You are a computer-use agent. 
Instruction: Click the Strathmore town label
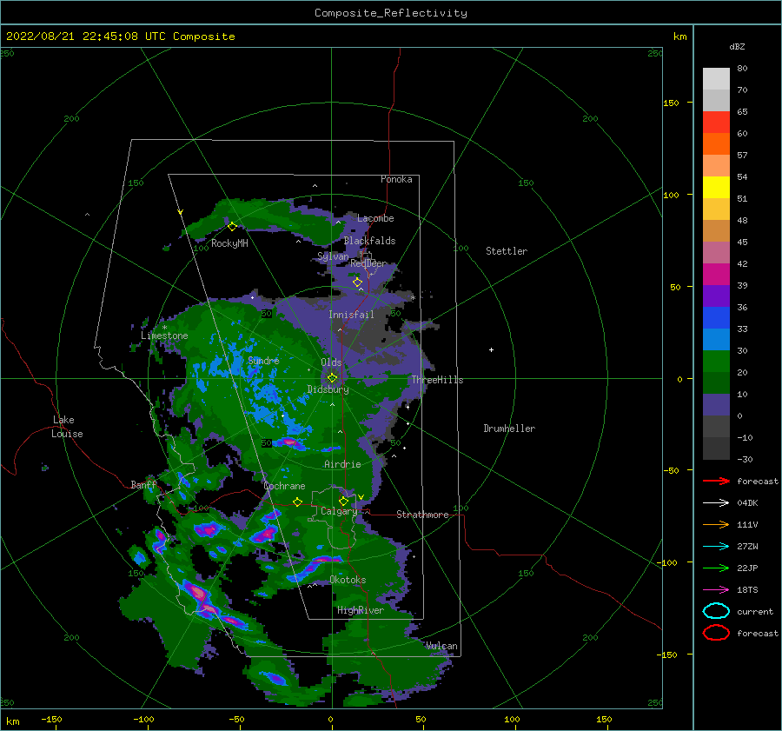click(422, 515)
